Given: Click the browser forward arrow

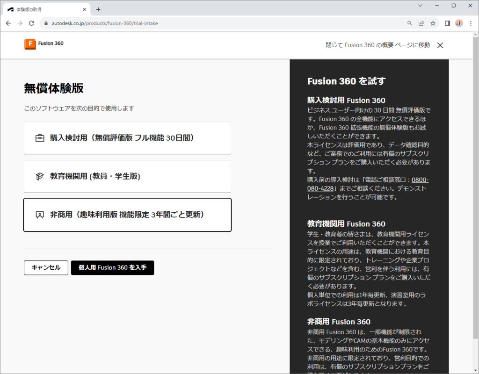Looking at the screenshot, I should click(x=20, y=23).
